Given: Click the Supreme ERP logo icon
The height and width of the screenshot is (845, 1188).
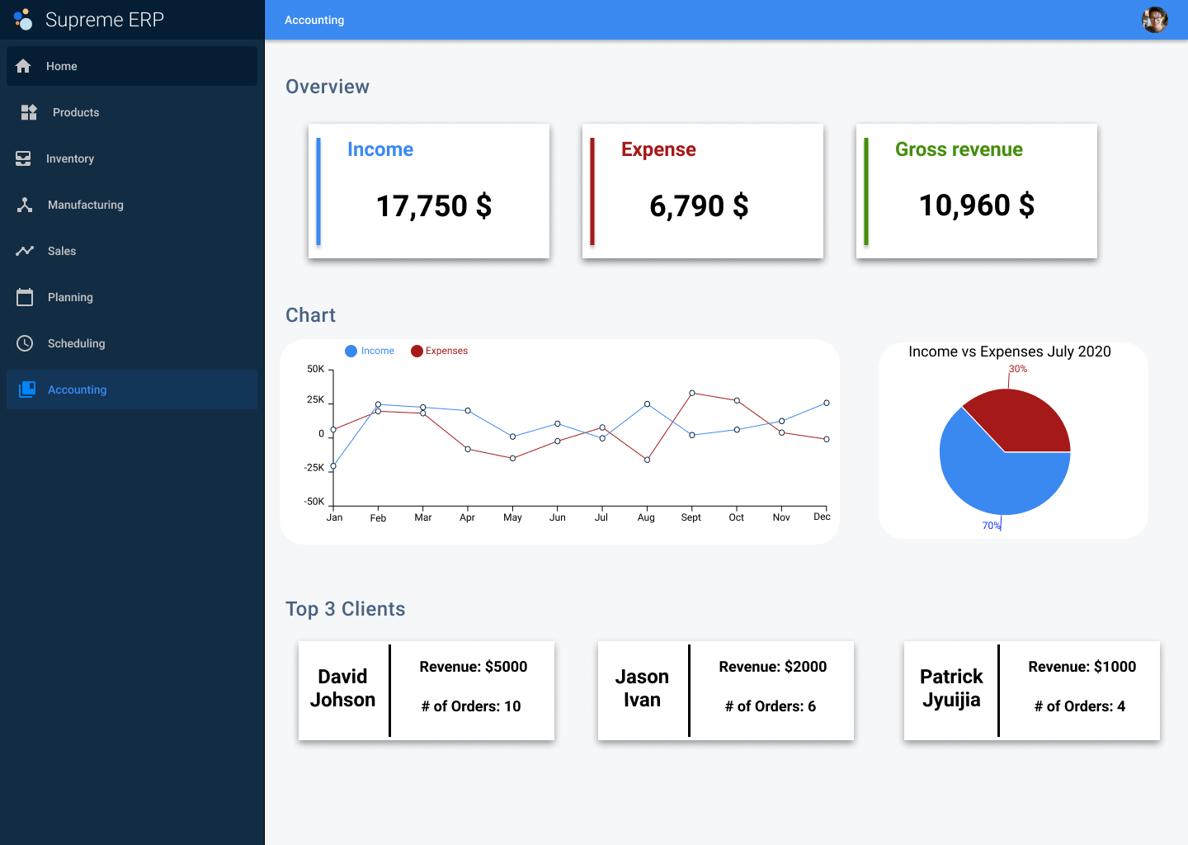Looking at the screenshot, I should [x=23, y=19].
